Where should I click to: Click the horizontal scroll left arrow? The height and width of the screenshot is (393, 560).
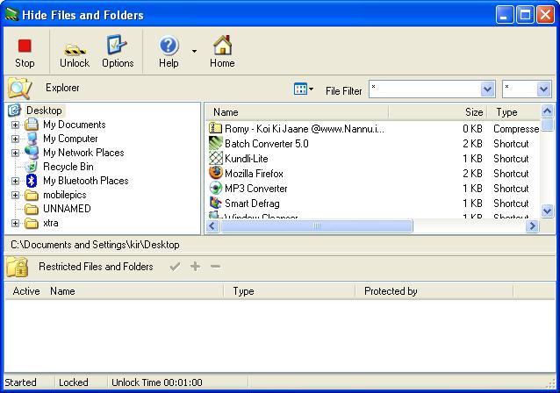coord(212,226)
